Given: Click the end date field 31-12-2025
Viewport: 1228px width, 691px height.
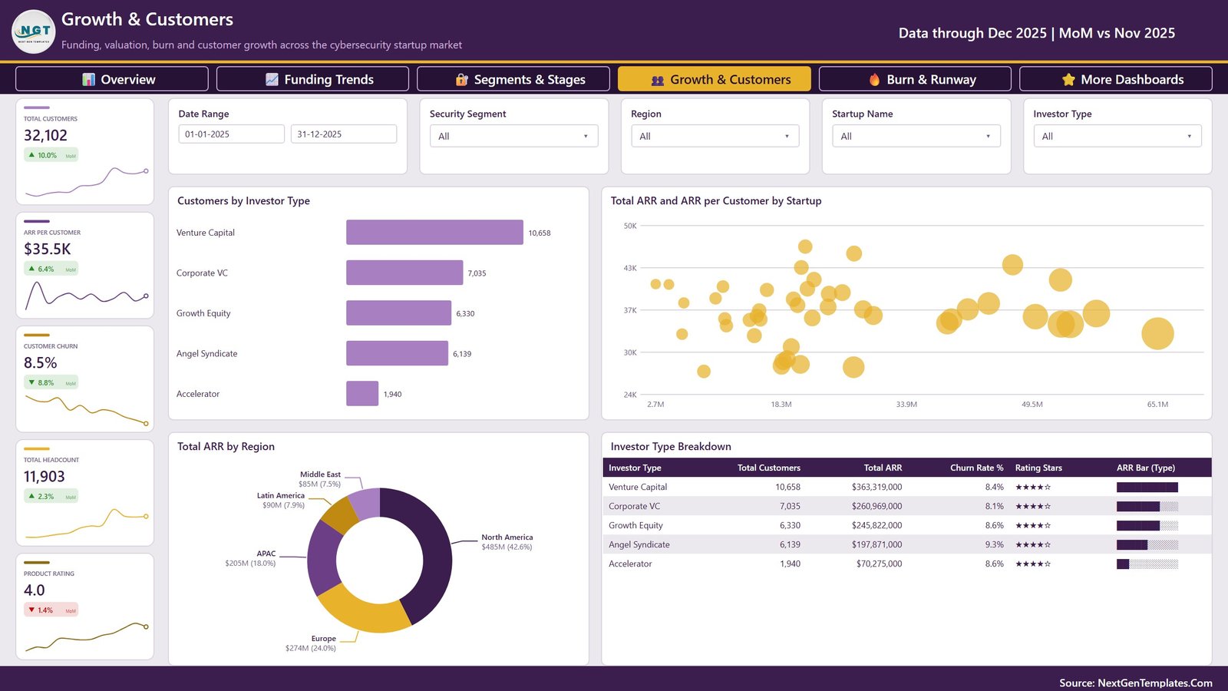Looking at the screenshot, I should point(344,134).
